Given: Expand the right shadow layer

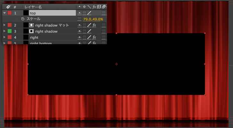Looking at the screenshot, I should click(4, 31).
